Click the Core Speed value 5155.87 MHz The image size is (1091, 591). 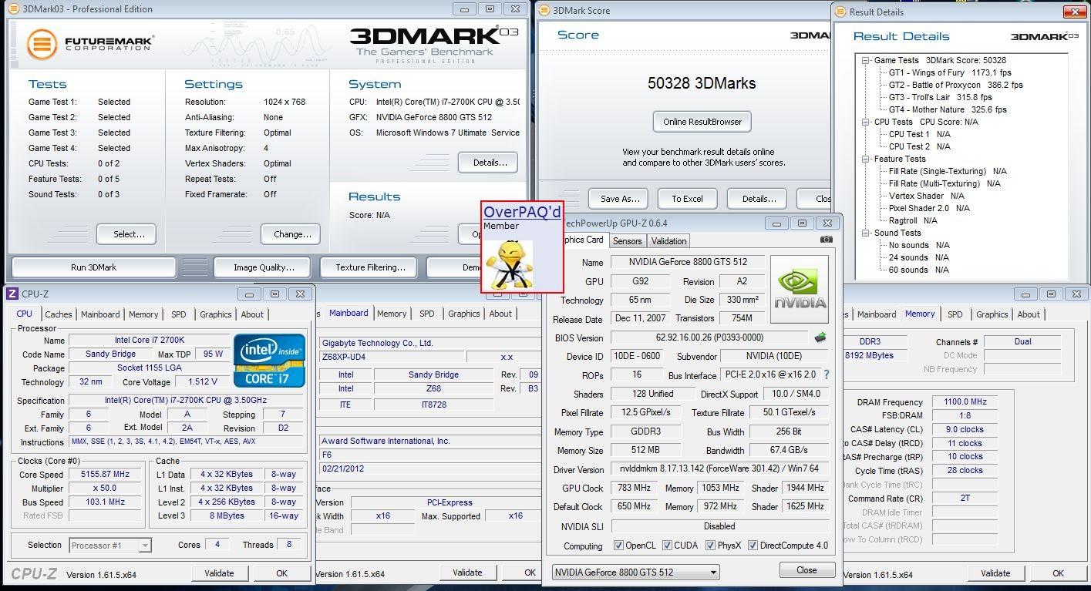pyautogui.click(x=105, y=475)
